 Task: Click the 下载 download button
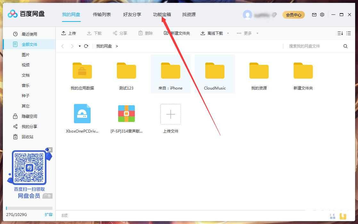[94, 33]
